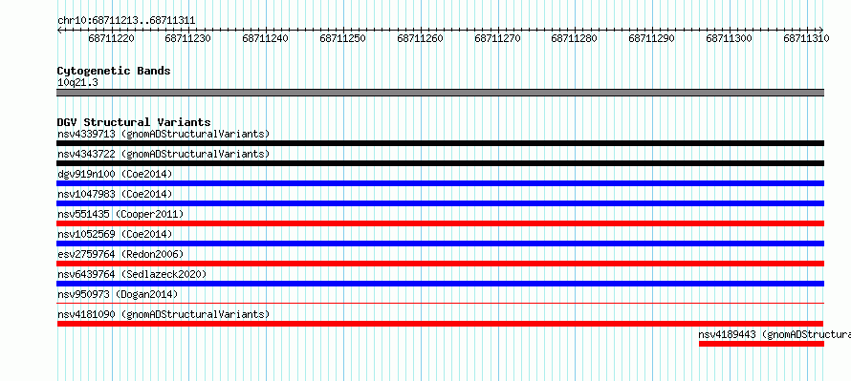Click ruler position 68711290

652,38
